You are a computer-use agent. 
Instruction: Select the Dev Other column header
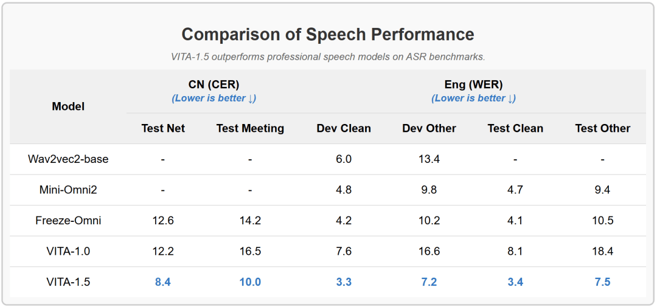tap(429, 129)
